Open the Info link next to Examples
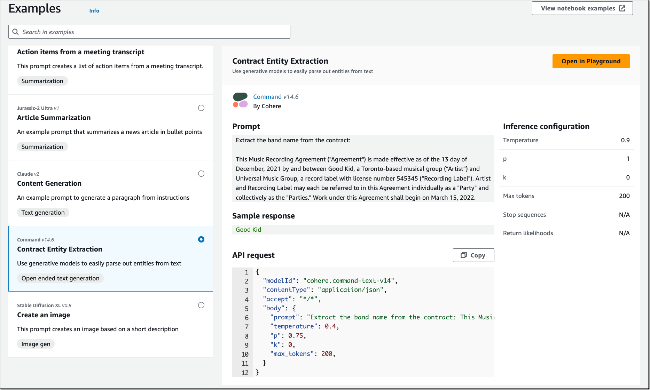Image resolution: width=650 pixels, height=390 pixels. pyautogui.click(x=94, y=11)
